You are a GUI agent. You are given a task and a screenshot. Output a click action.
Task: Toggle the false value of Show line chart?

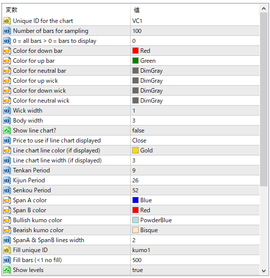[195, 131]
